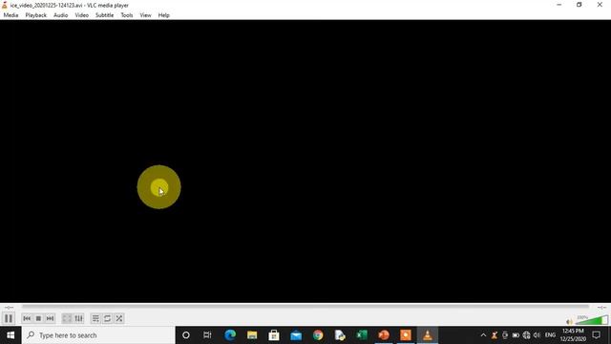
Task: Show the playlist panel
Action: pyautogui.click(x=95, y=318)
